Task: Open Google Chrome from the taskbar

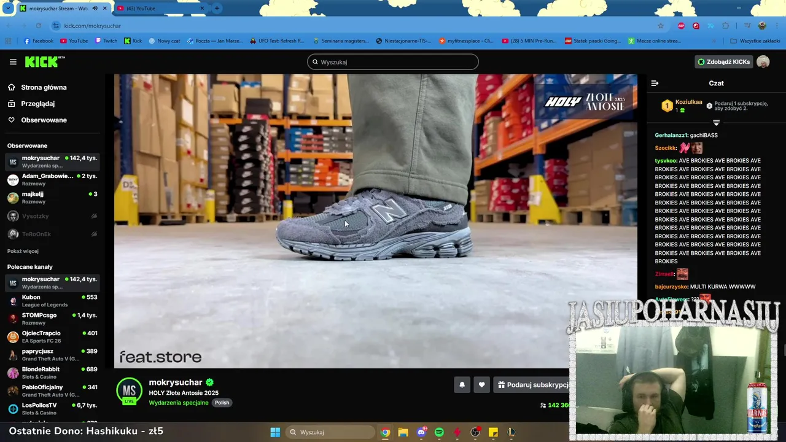Action: pos(385,432)
